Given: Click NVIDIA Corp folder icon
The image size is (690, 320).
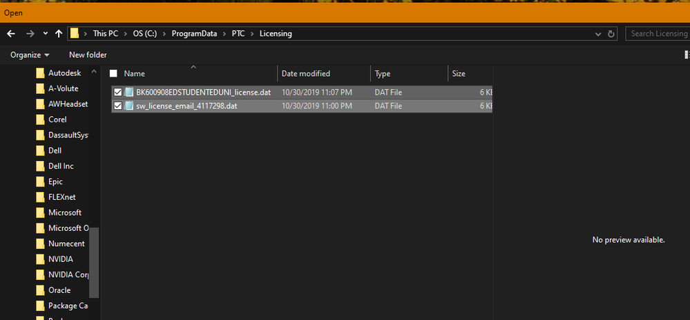Looking at the screenshot, I should pos(41,274).
